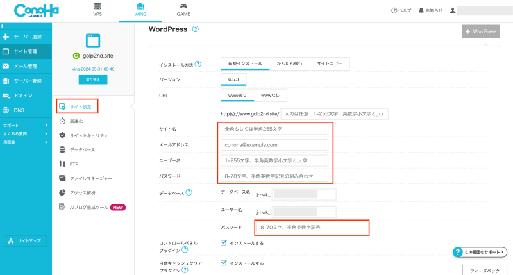Select the wwwなし URL option
Screen dimensions: 513x275
[x=270, y=95]
